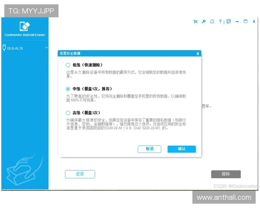
Task: Close the 设置安全级别 dialog
Action: point(198,54)
